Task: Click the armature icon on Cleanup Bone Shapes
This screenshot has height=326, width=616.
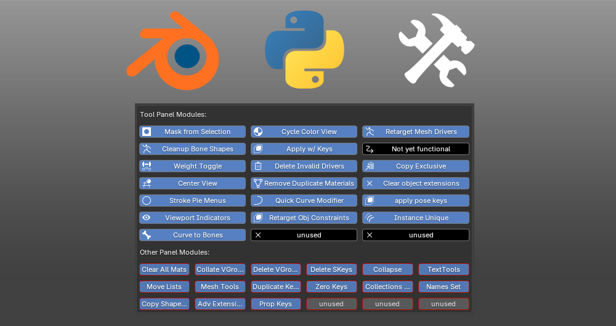Action: pos(147,149)
